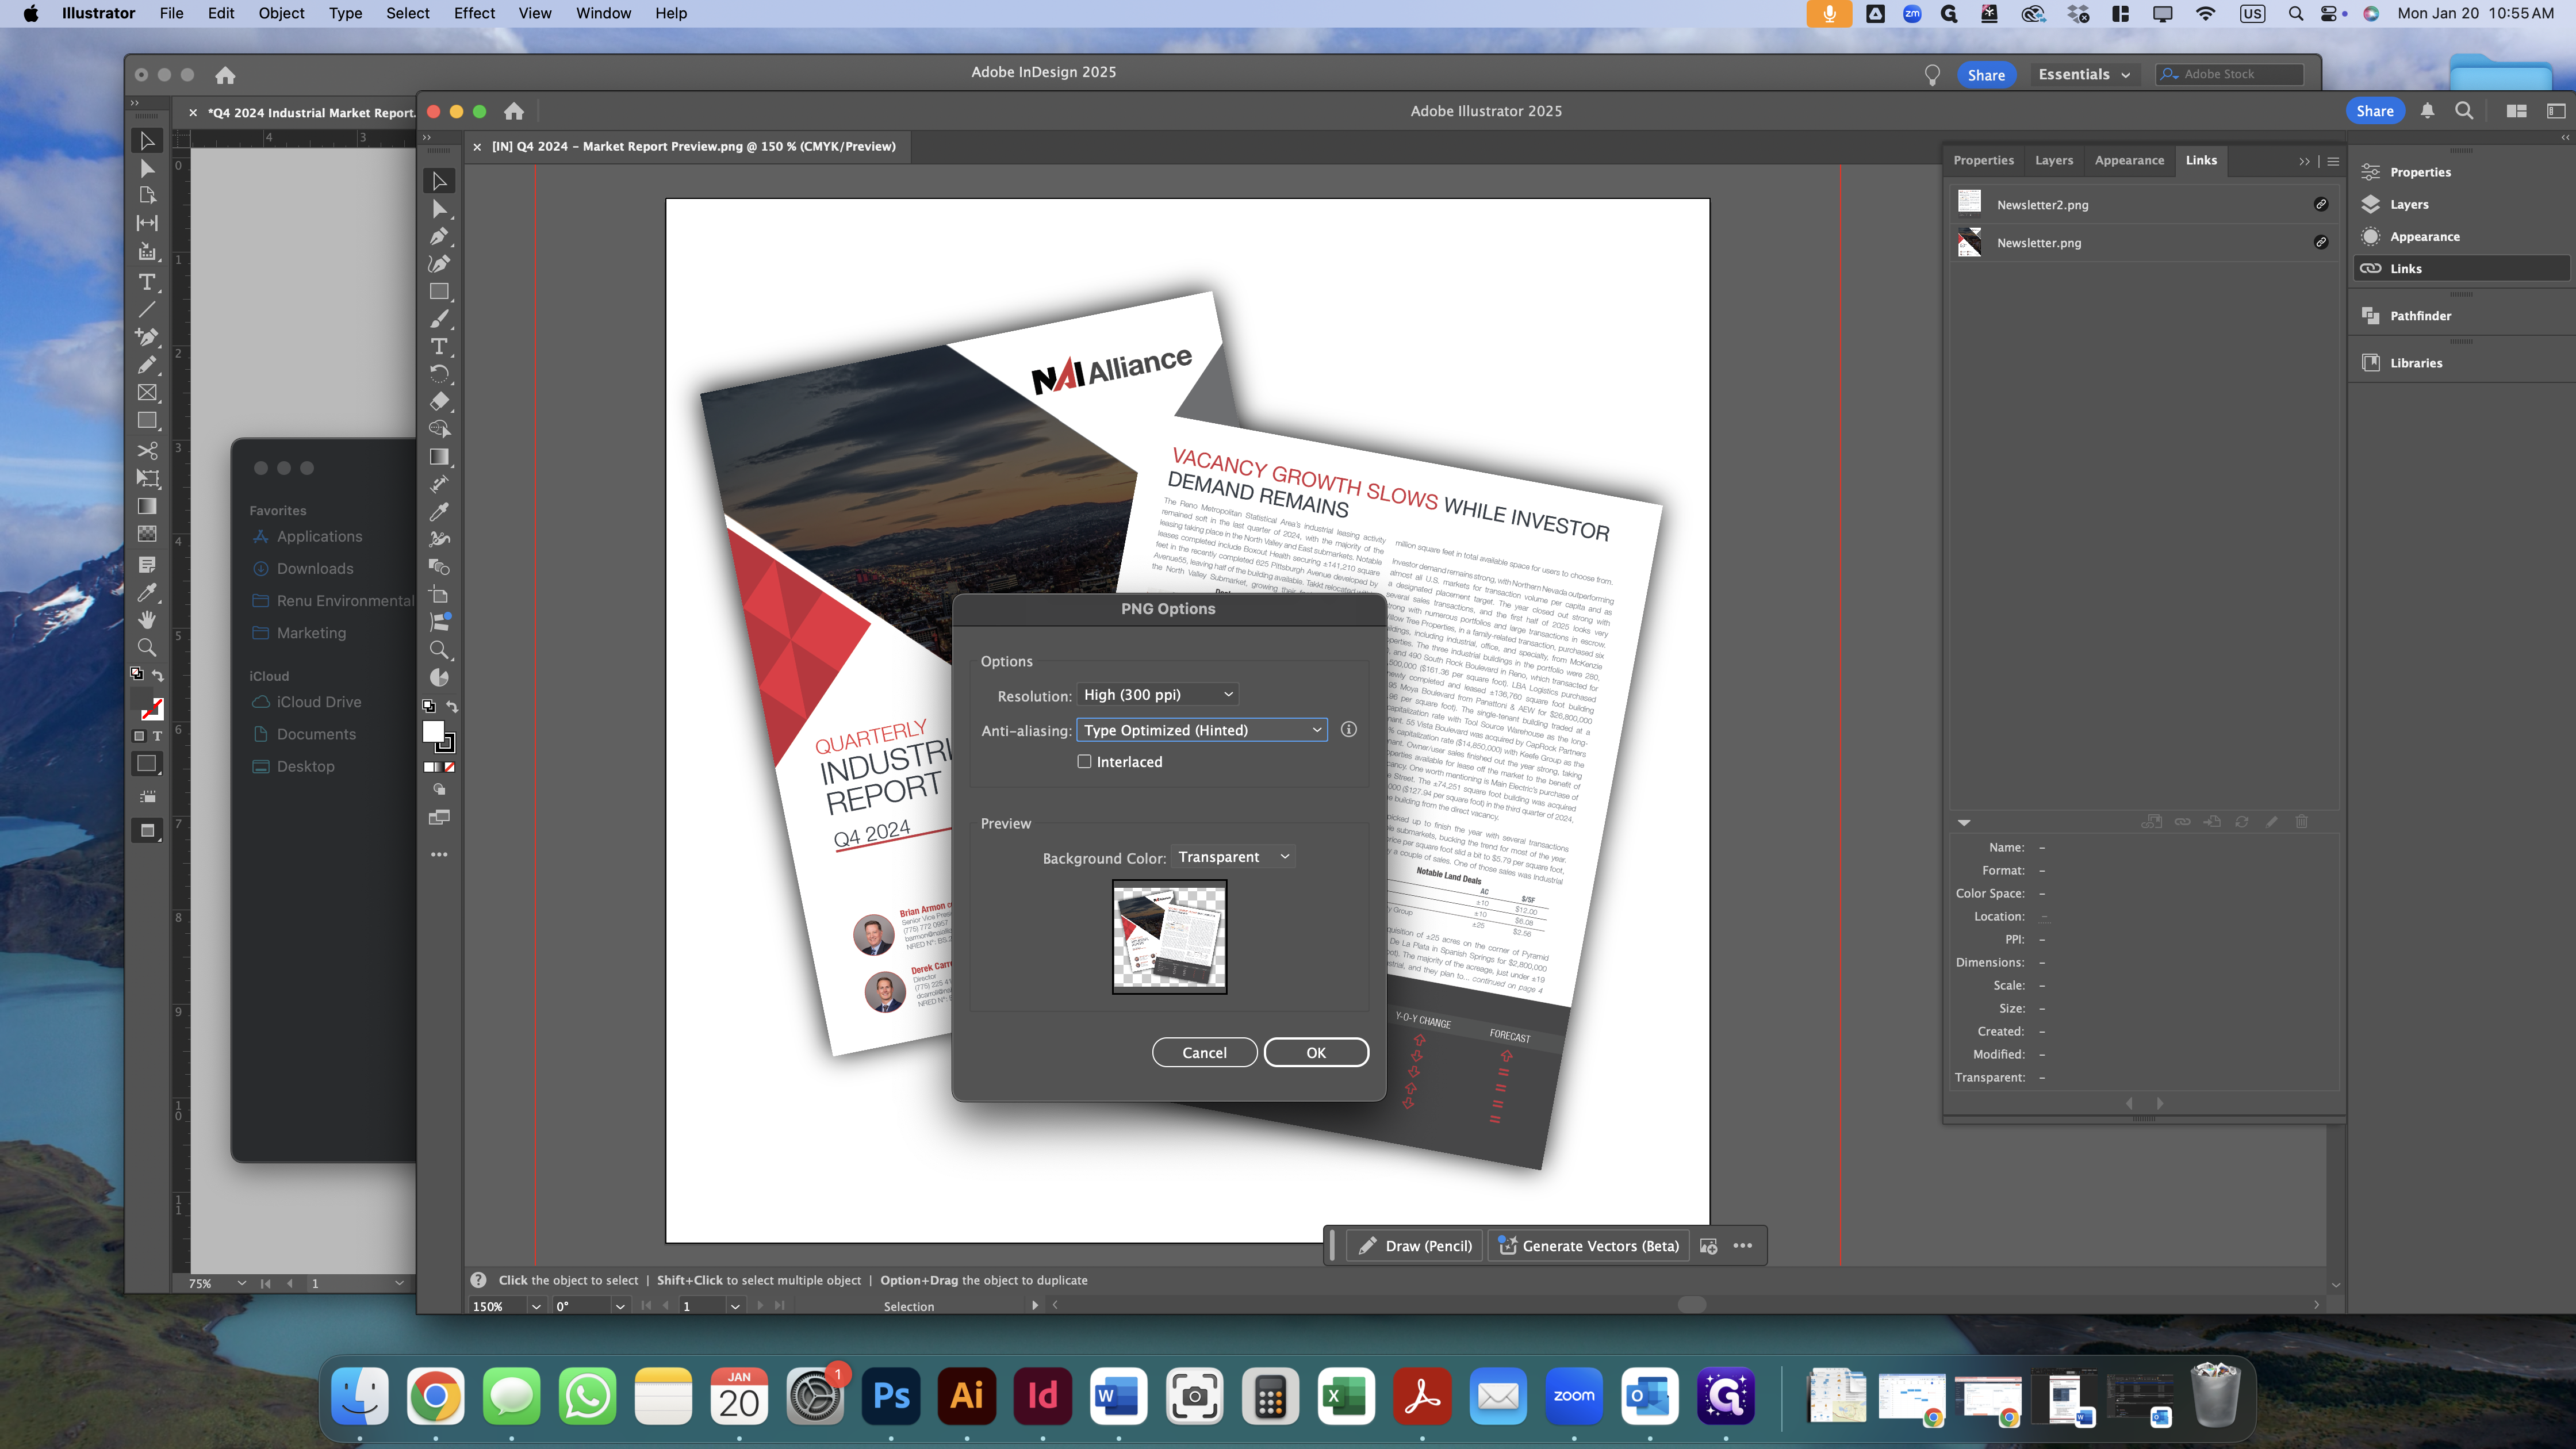
Task: Click the PNG preview thumbnail
Action: [1169, 937]
